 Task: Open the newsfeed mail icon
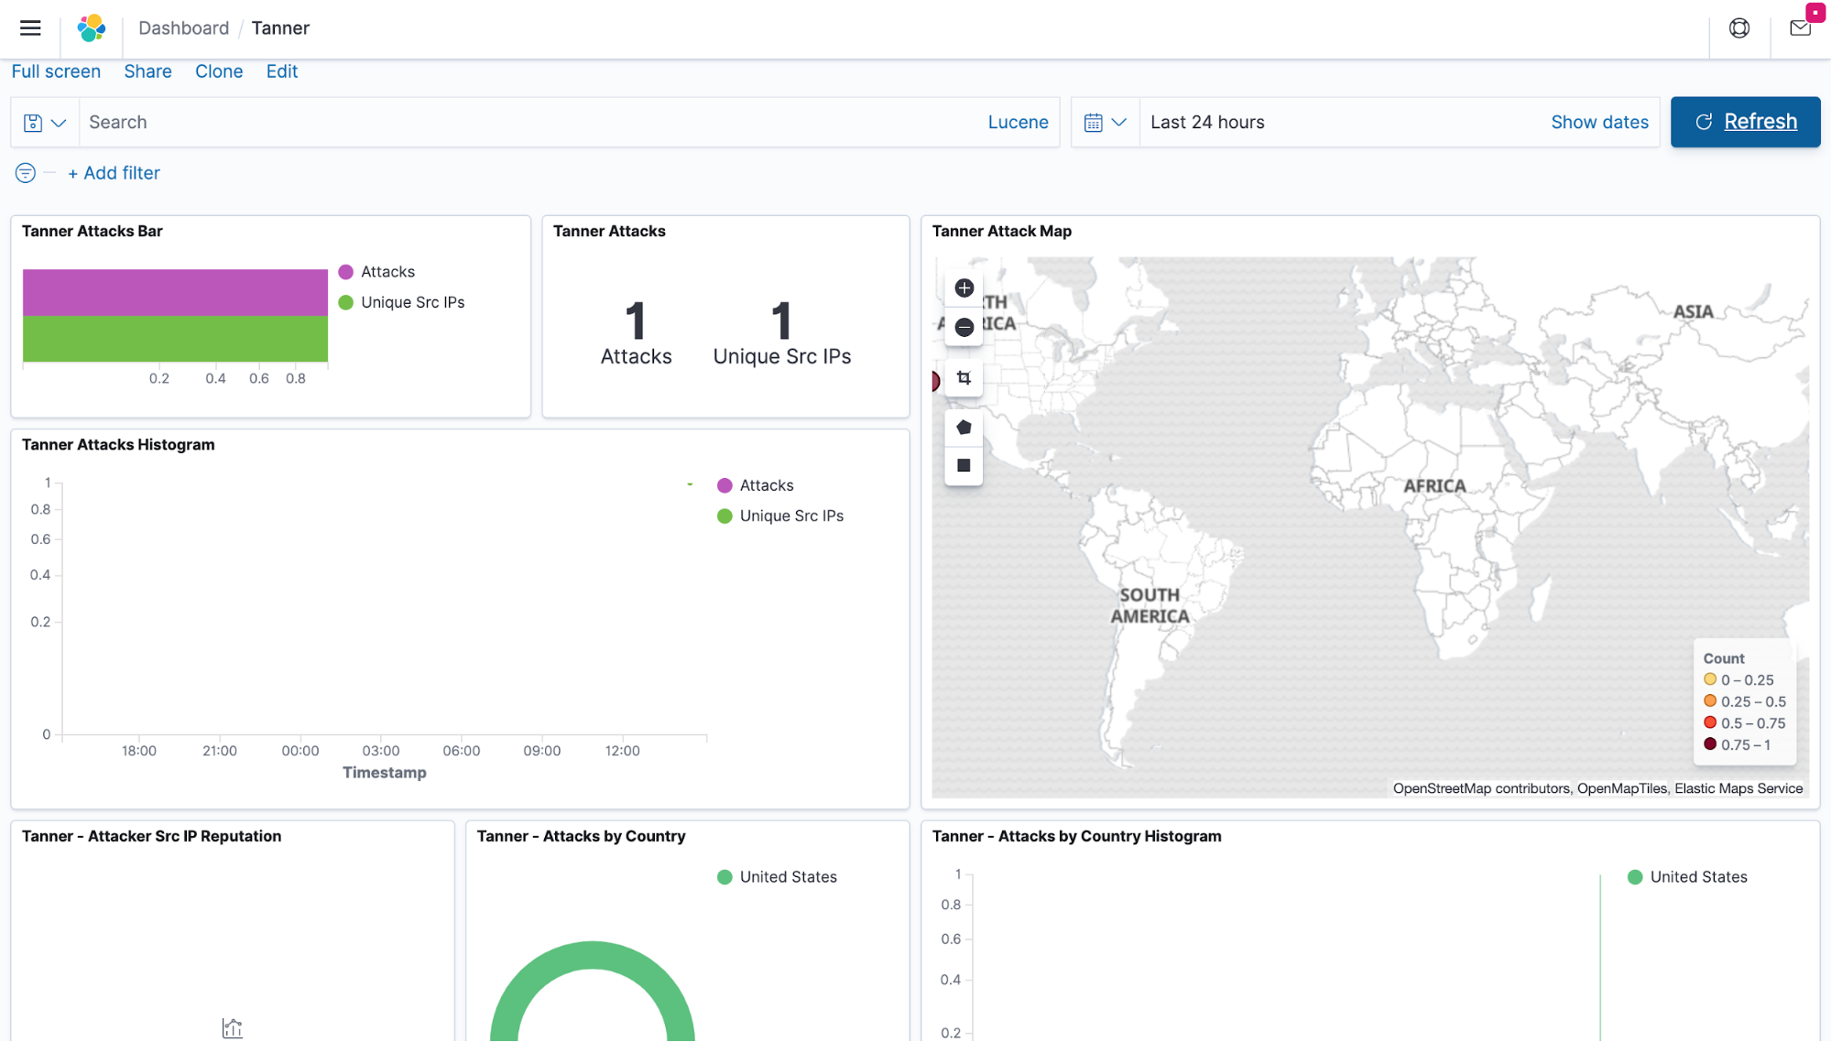coord(1800,28)
